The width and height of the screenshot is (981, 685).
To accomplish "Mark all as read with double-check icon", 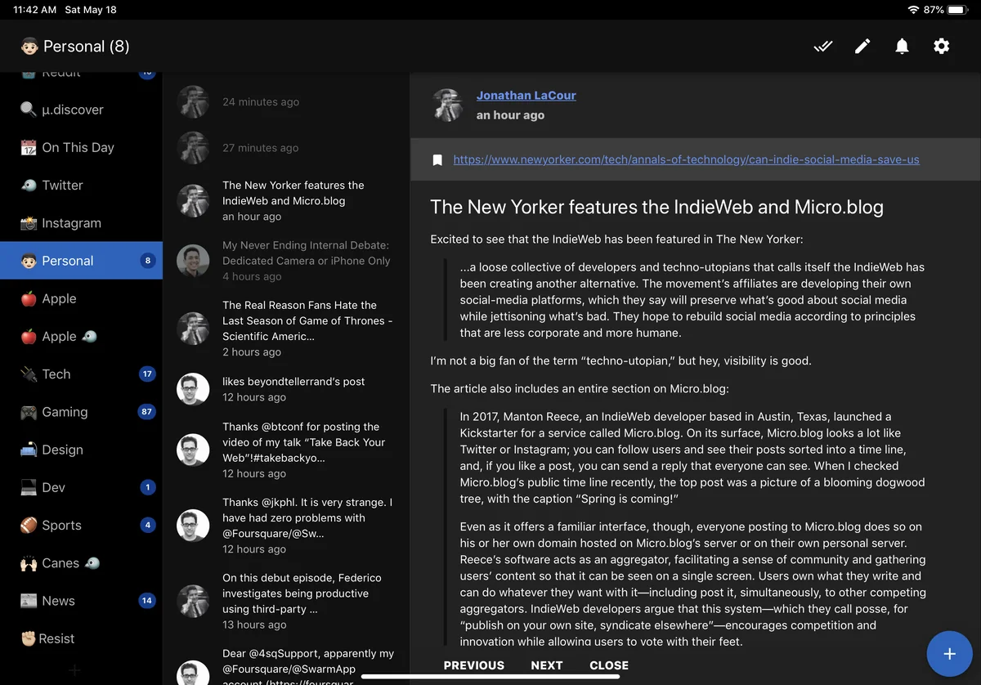I will (x=822, y=47).
